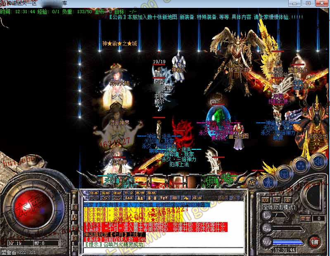Click the 神★谕★之★城 title text
Viewport: 330px width, 256px height.
tap(119, 43)
